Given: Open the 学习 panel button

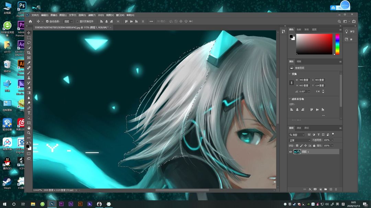Looking at the screenshot, I should 350,31.
